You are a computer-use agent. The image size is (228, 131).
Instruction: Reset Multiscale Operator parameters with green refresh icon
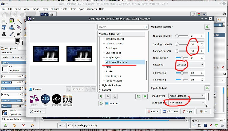point(207,27)
